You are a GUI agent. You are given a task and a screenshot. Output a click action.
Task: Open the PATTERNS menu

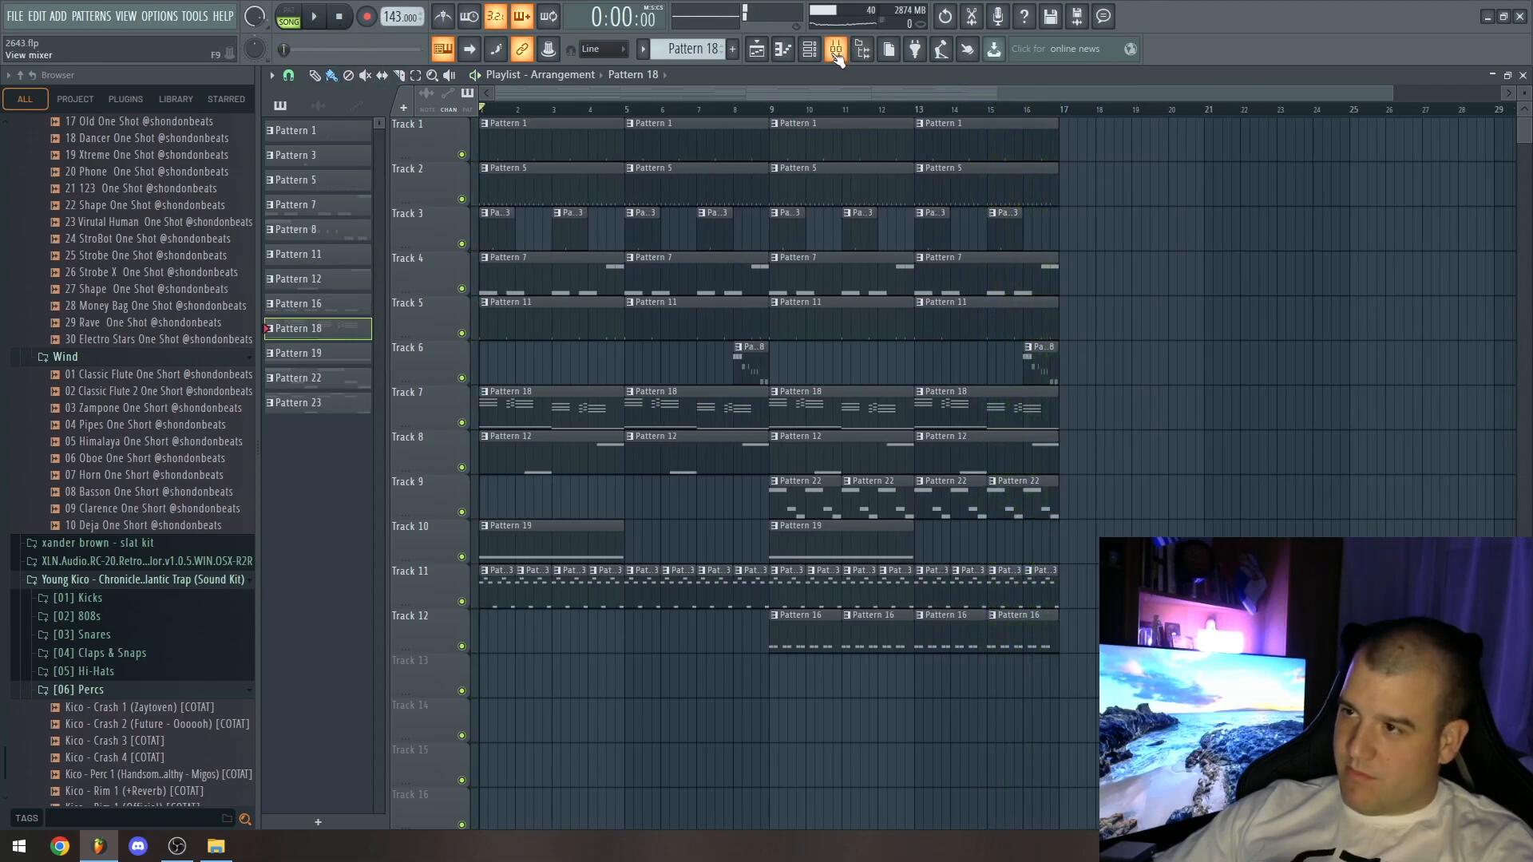[x=91, y=16]
